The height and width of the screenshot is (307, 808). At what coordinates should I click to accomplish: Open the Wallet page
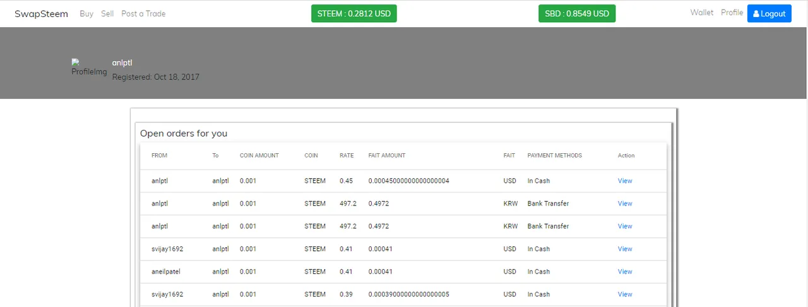(702, 13)
